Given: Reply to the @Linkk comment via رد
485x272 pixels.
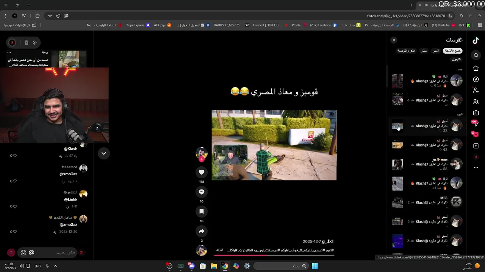Looking at the screenshot, I should pyautogui.click(x=67, y=207).
